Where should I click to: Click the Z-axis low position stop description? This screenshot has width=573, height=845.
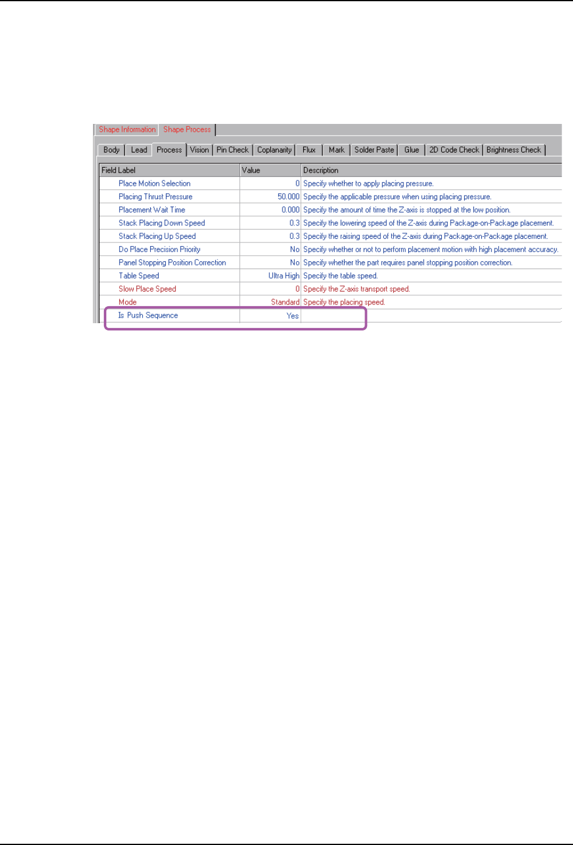[x=407, y=210]
